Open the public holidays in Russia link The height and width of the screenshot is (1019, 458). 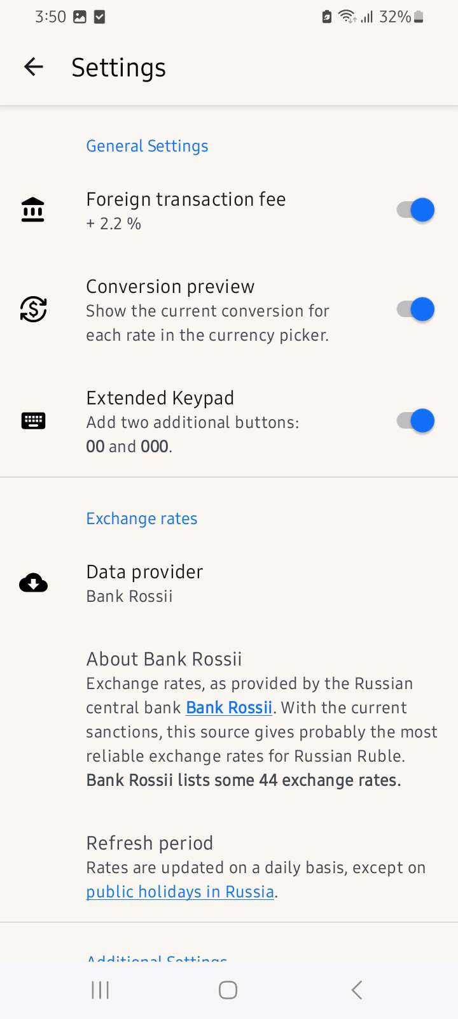(x=180, y=892)
